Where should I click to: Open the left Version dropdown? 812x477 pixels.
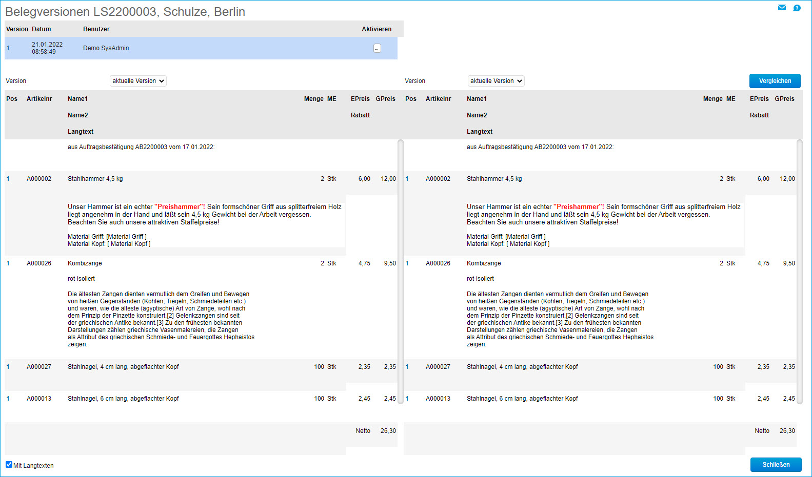point(138,81)
